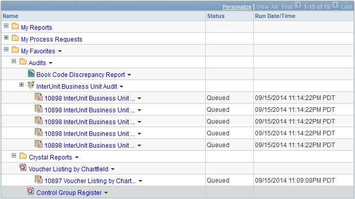This screenshot has width=355, height=199.
Task: Click the Book Code Discrepancy Report icon
Action: point(31,73)
